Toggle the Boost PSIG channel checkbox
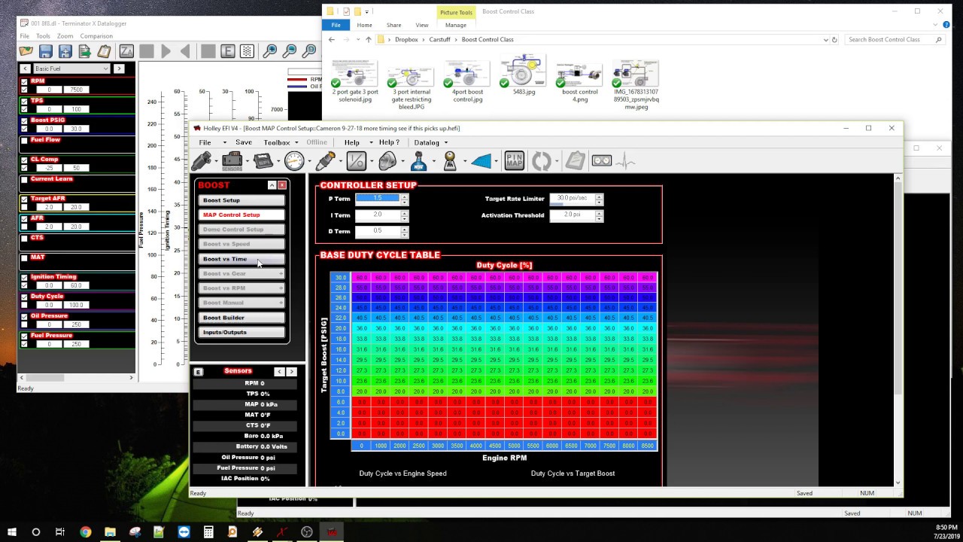Viewport: 963px width, 542px height. (24, 121)
